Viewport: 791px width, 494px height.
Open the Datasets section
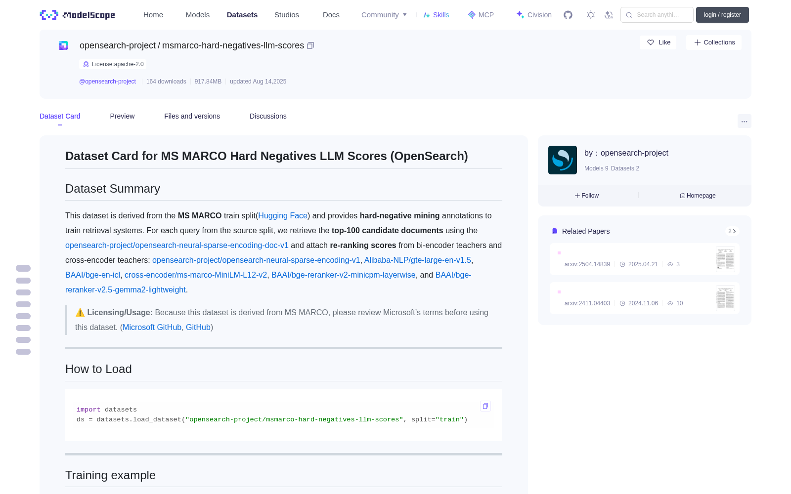(x=242, y=15)
